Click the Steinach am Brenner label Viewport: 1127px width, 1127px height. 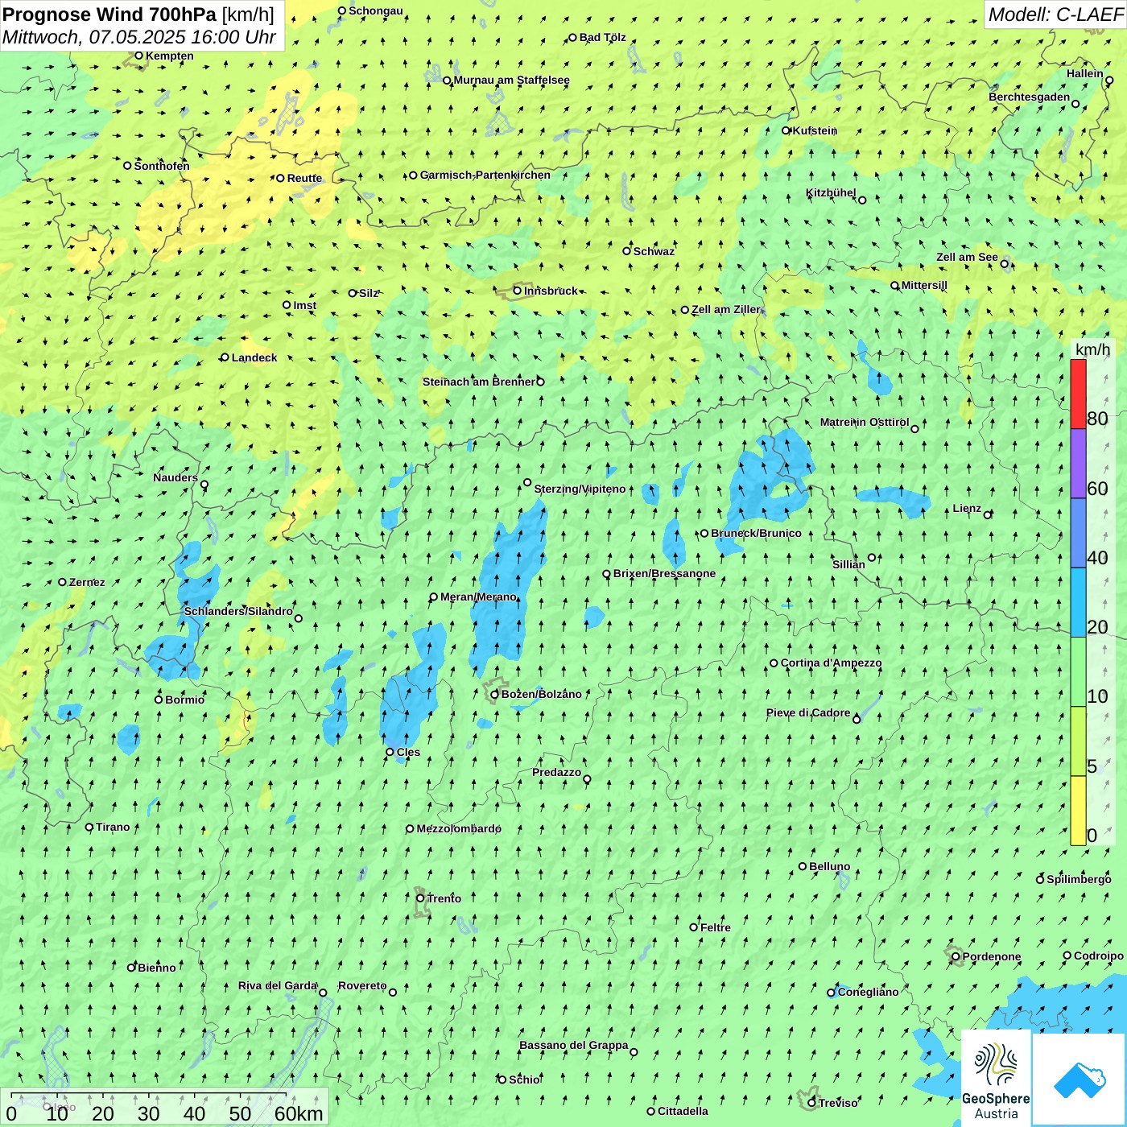coord(479,382)
